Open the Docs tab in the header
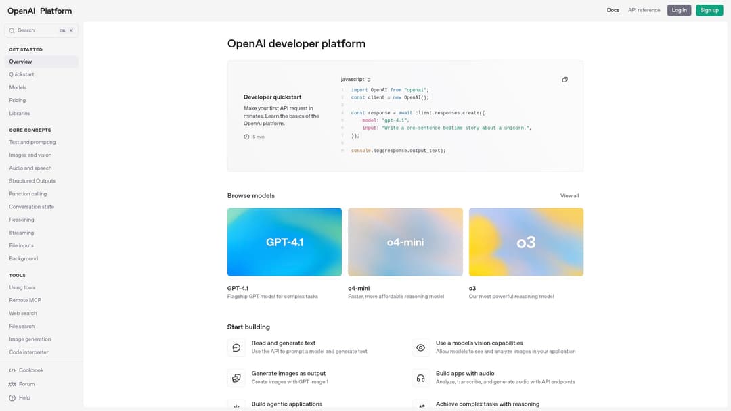 (613, 10)
